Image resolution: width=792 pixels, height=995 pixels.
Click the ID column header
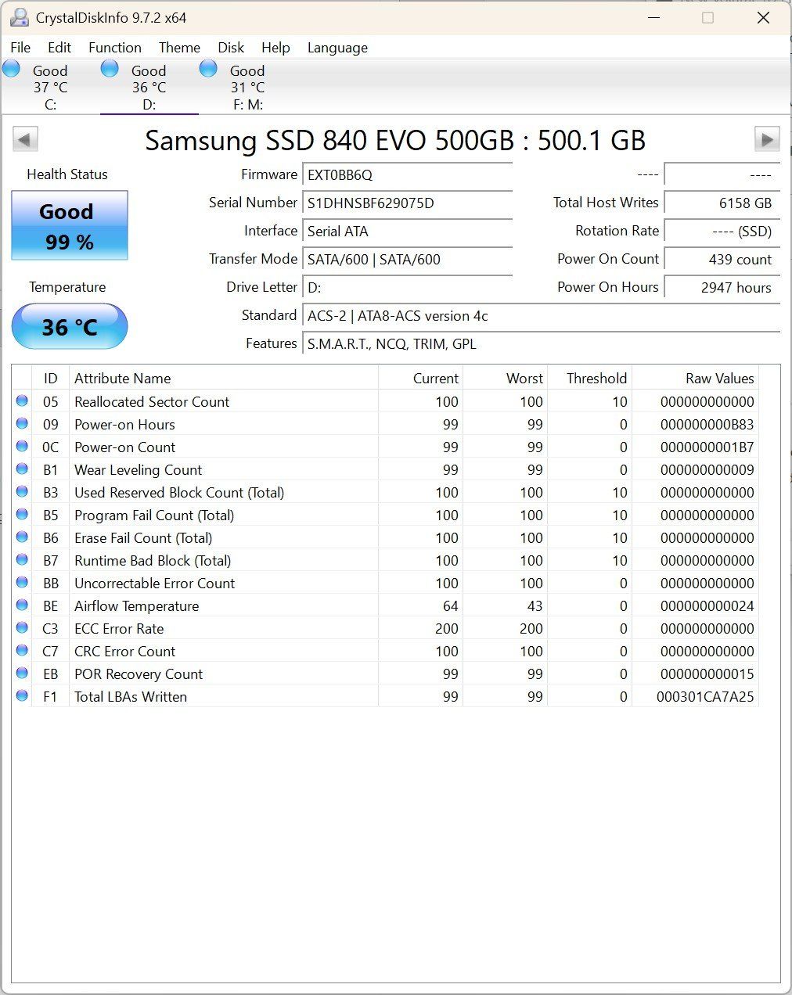pos(50,379)
